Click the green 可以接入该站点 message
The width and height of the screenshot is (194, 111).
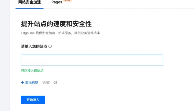(x=32, y=70)
